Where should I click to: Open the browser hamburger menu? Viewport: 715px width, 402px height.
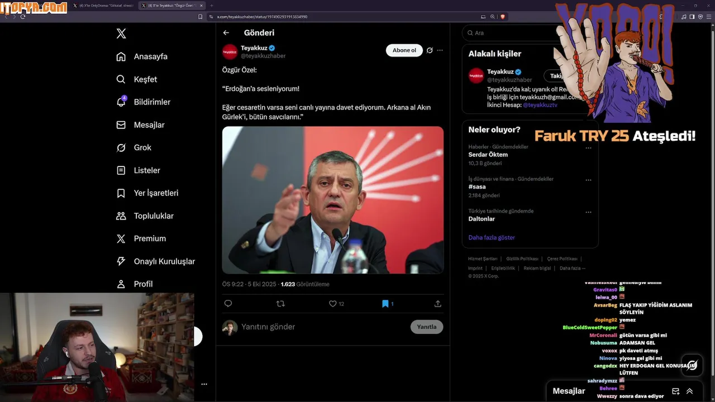point(710,17)
